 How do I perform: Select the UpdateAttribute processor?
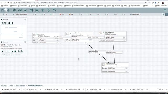[115, 68]
